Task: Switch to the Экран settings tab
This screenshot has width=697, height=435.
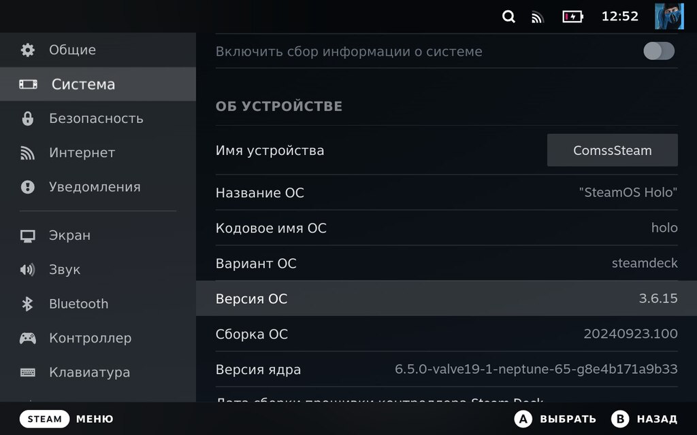Action: click(x=69, y=235)
